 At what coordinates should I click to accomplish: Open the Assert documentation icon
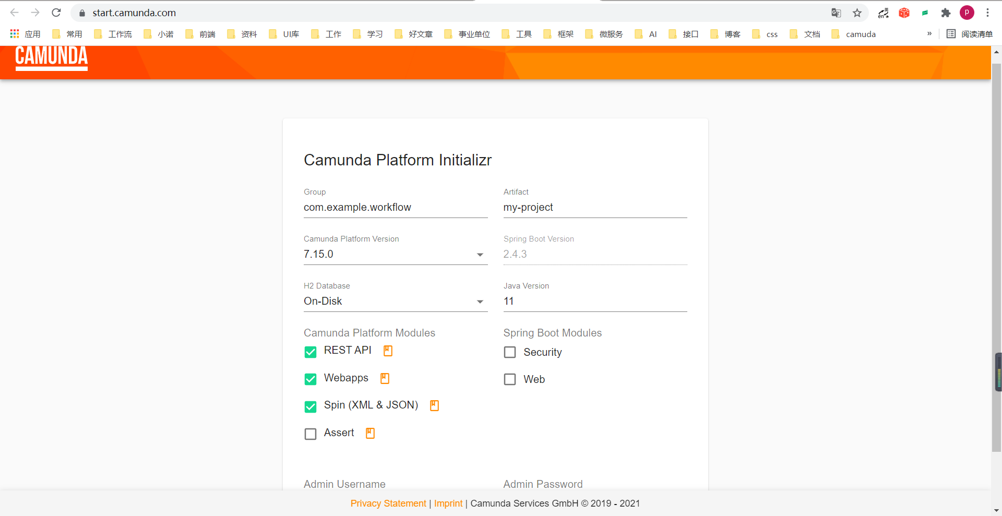[x=369, y=433]
